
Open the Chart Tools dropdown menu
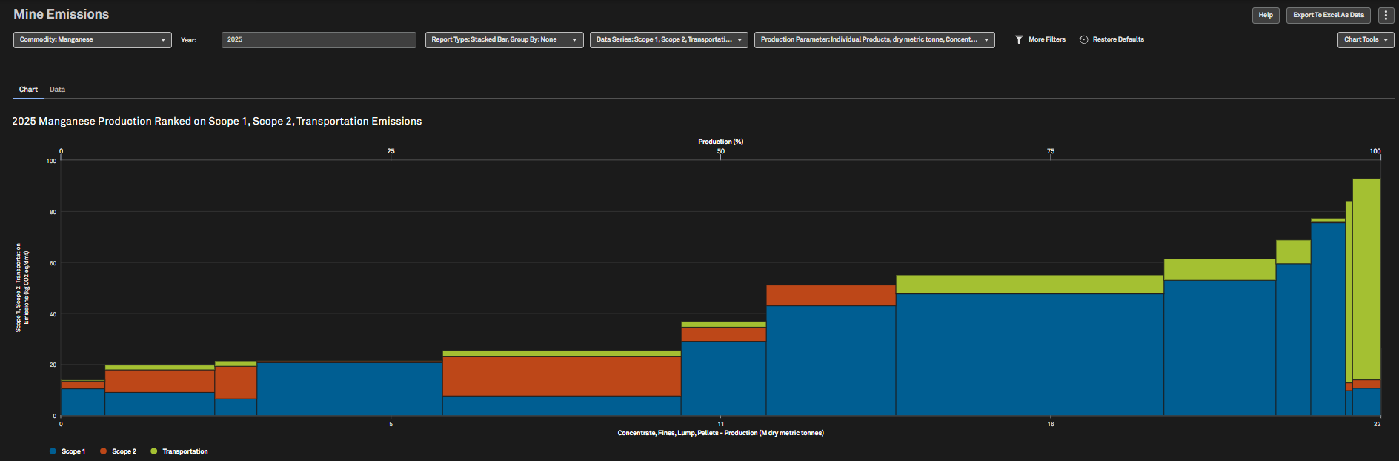click(1365, 39)
